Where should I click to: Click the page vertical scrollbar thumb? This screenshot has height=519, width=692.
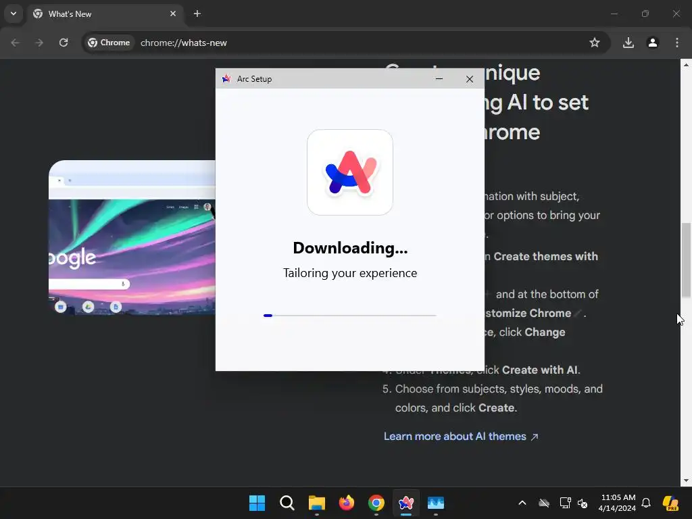pos(686,260)
